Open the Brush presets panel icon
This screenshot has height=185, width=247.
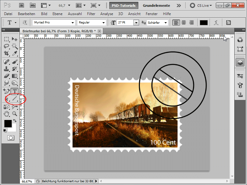click(240, 76)
